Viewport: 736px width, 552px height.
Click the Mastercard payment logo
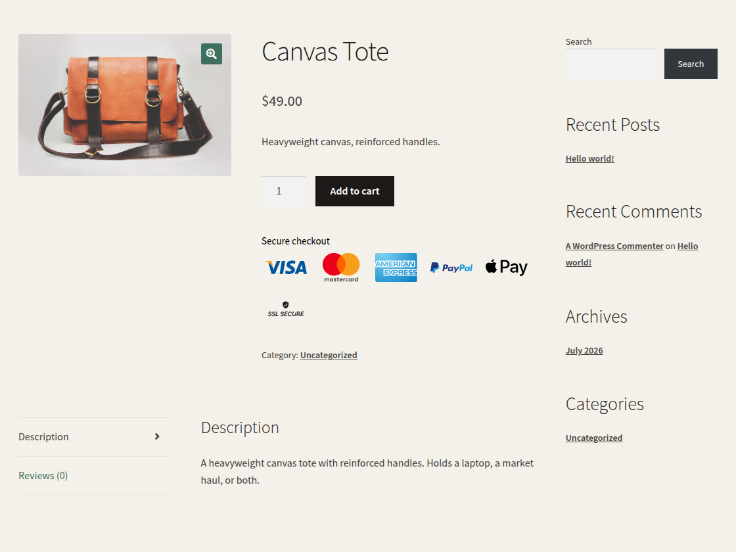point(341,267)
